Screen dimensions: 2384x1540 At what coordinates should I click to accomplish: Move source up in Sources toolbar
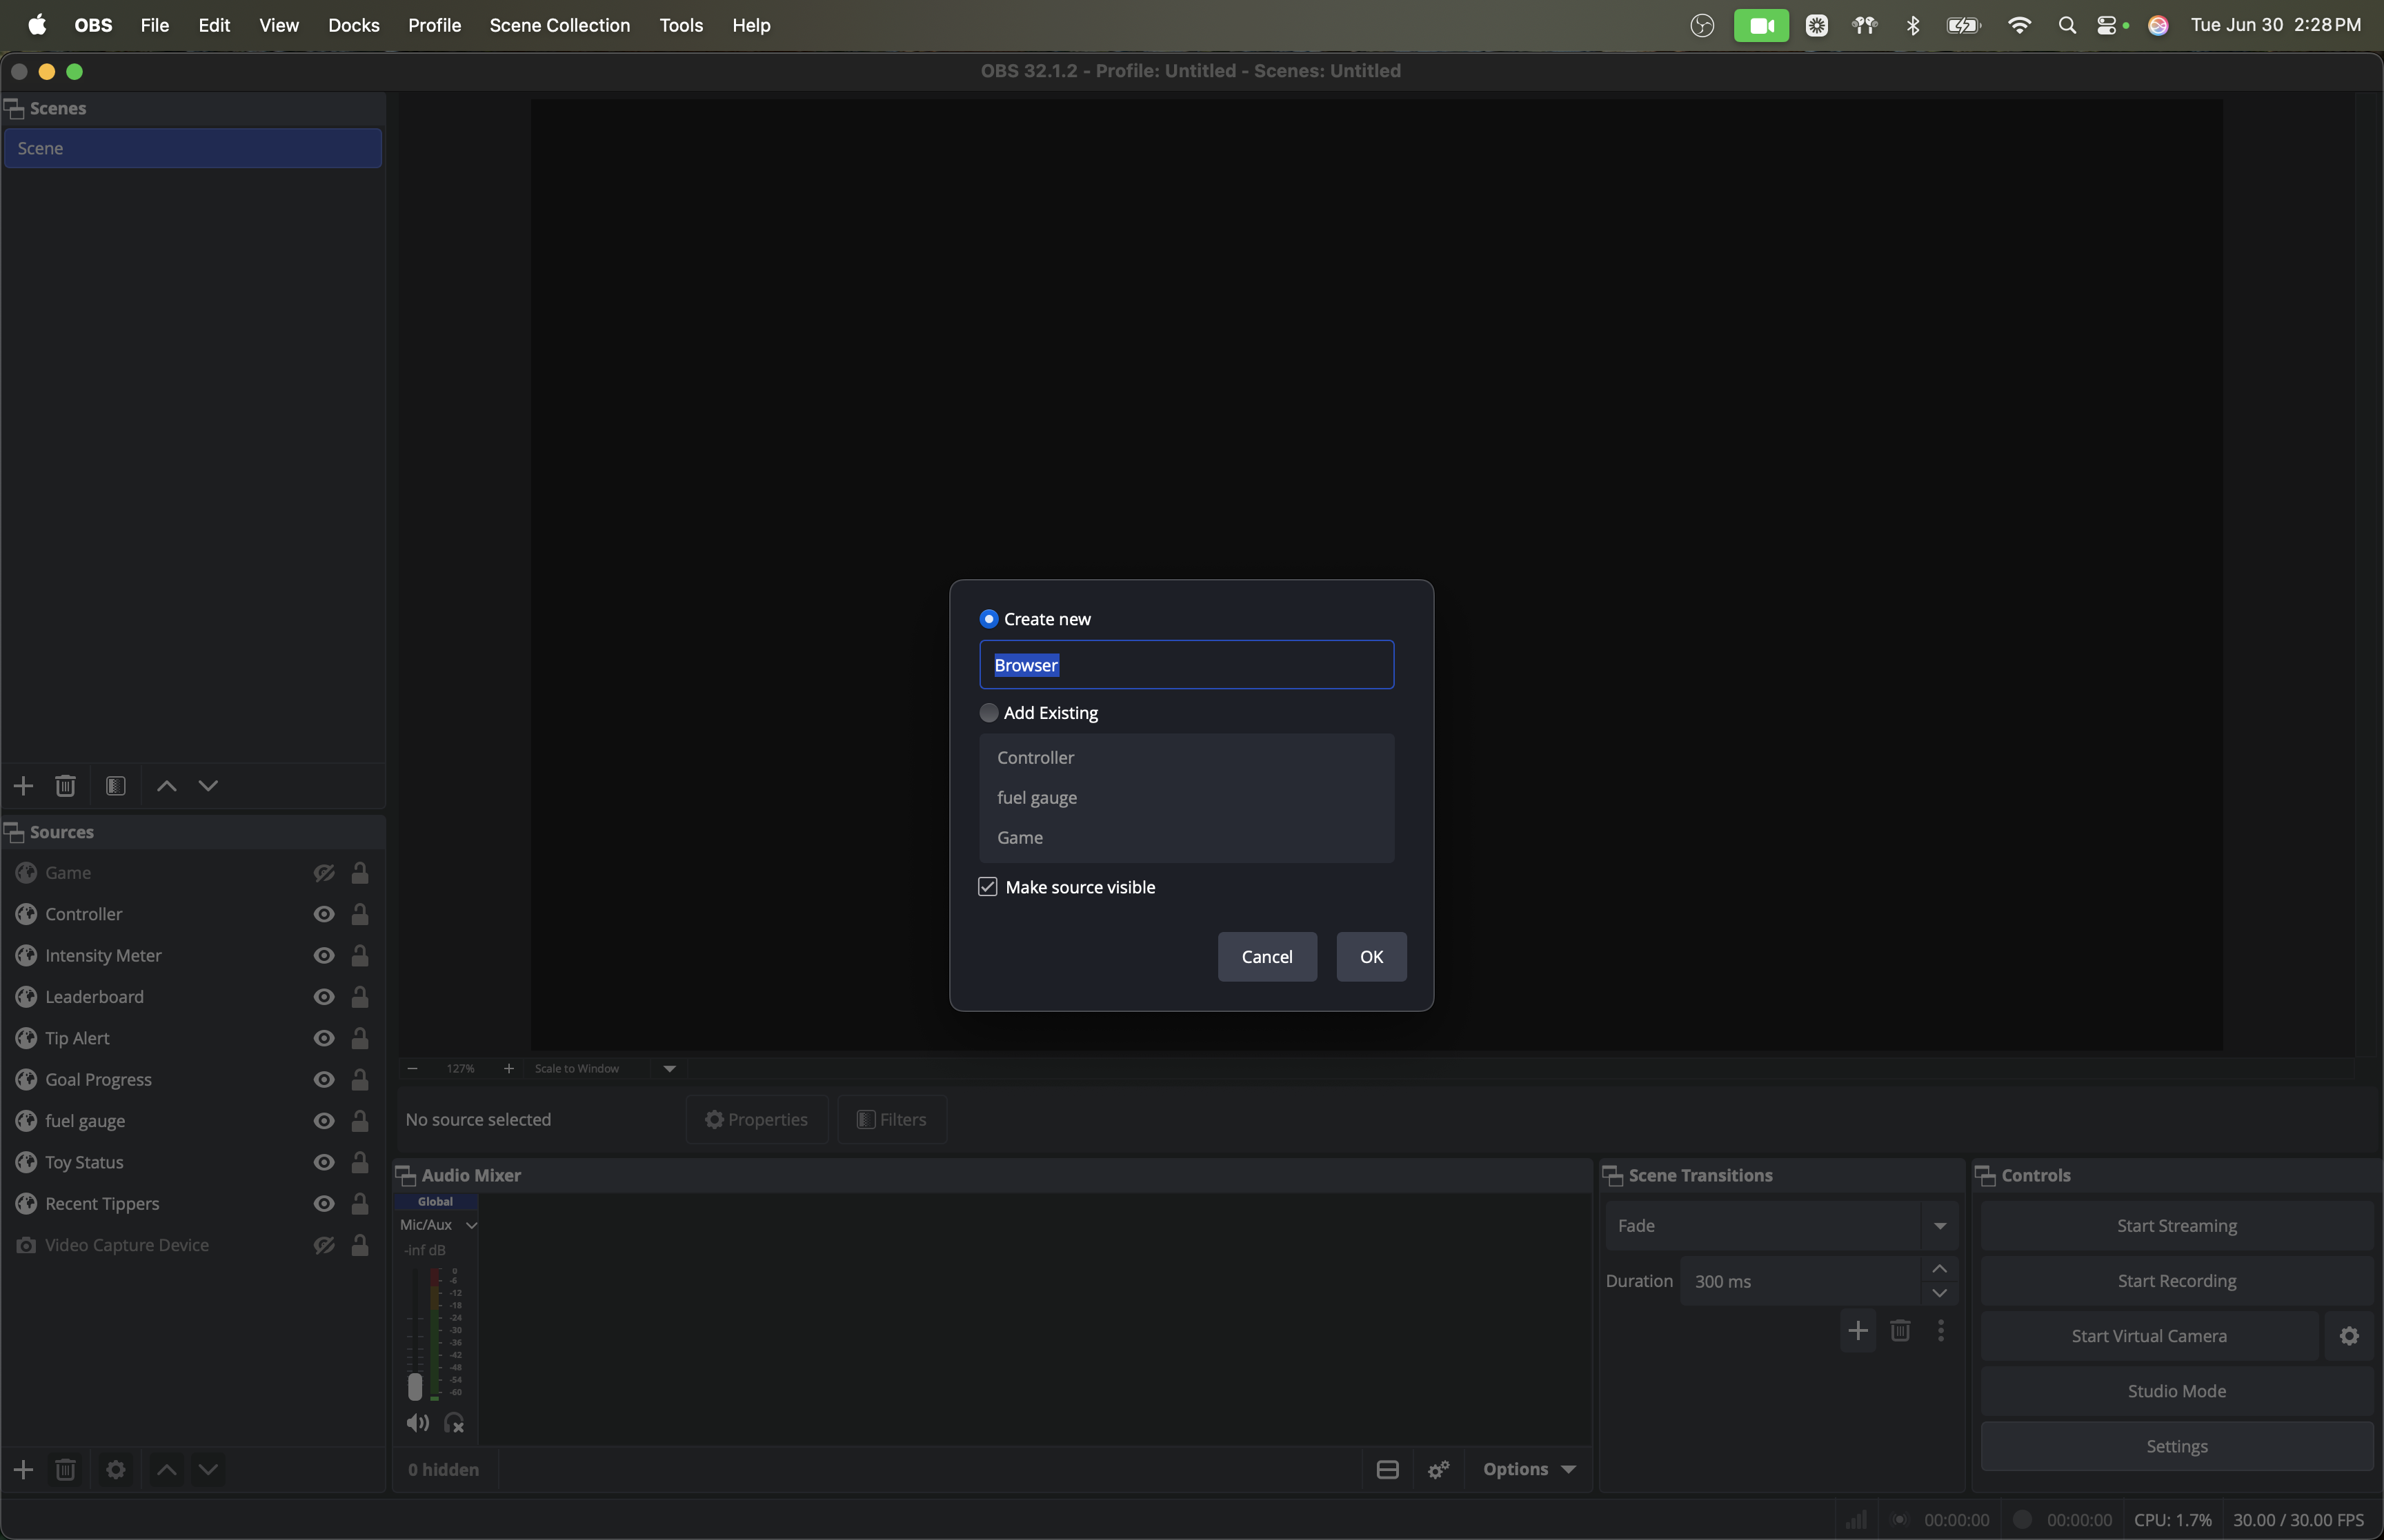[167, 1469]
